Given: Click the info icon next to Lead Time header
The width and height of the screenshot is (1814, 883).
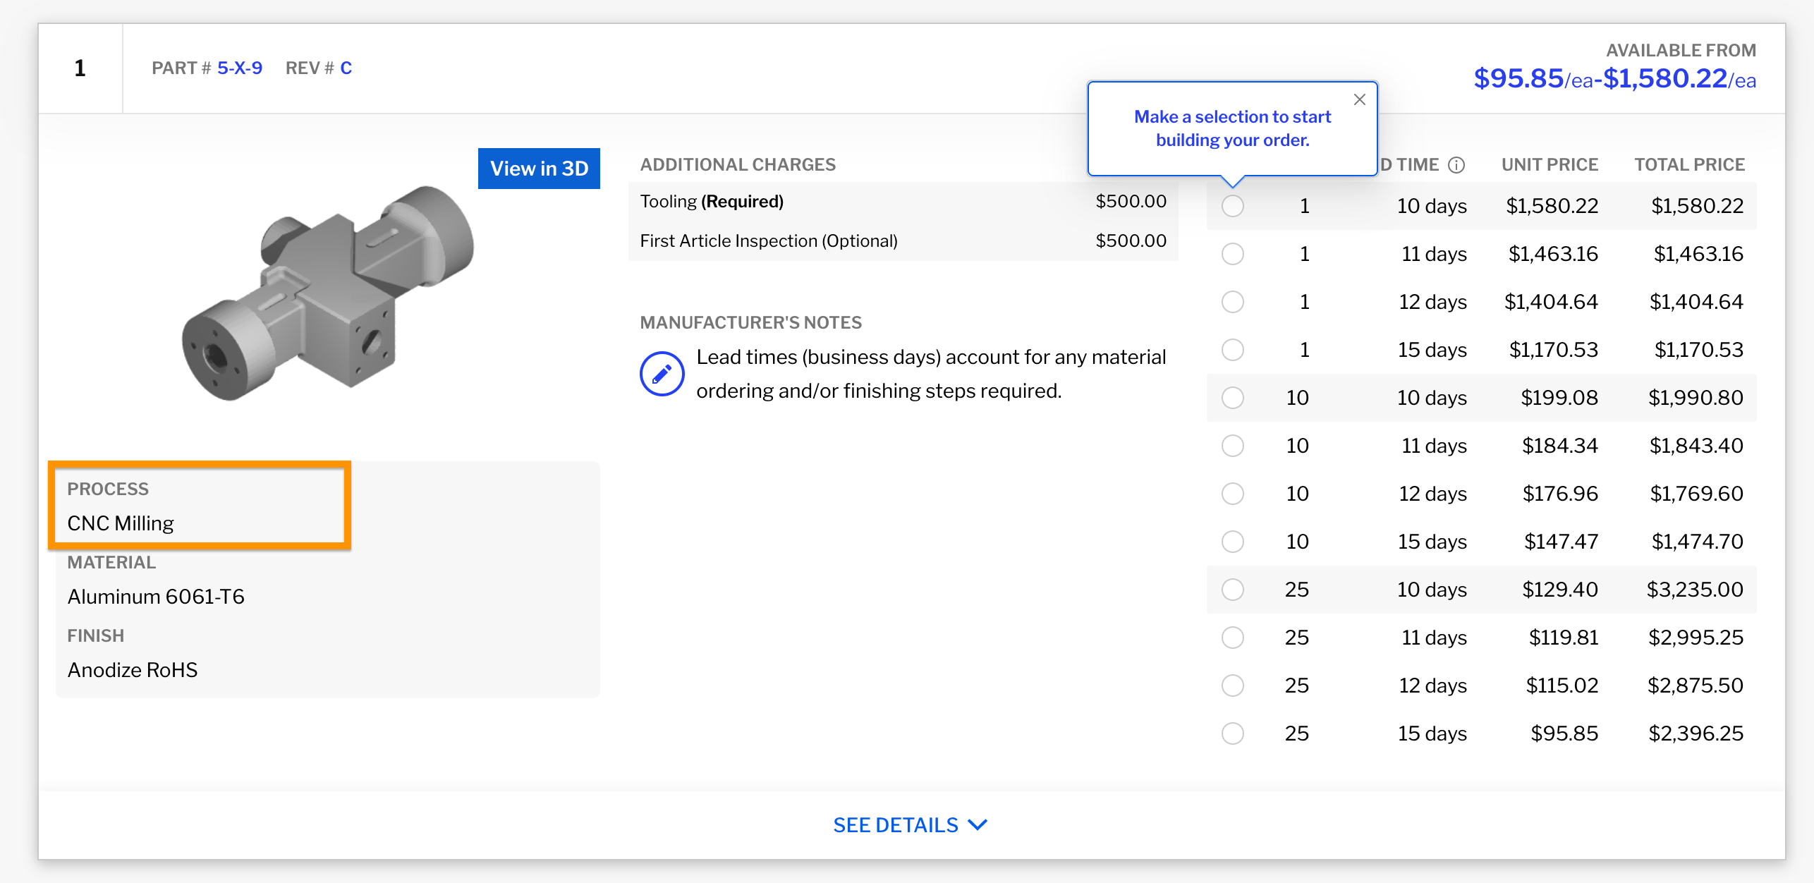Looking at the screenshot, I should coord(1455,164).
